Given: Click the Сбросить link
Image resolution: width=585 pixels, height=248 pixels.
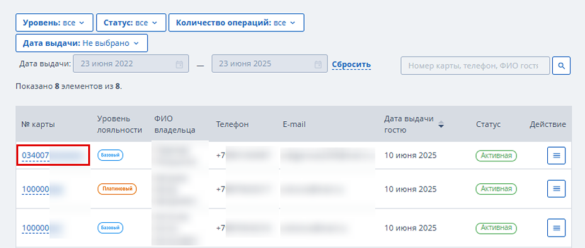Looking at the screenshot, I should pos(351,65).
